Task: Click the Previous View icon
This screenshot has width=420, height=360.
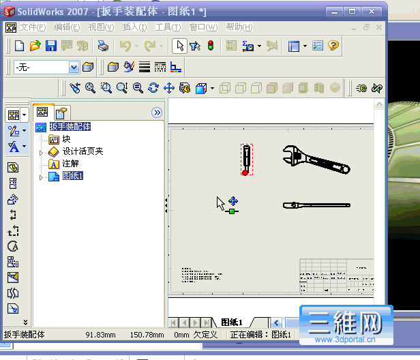Action: pos(75,88)
